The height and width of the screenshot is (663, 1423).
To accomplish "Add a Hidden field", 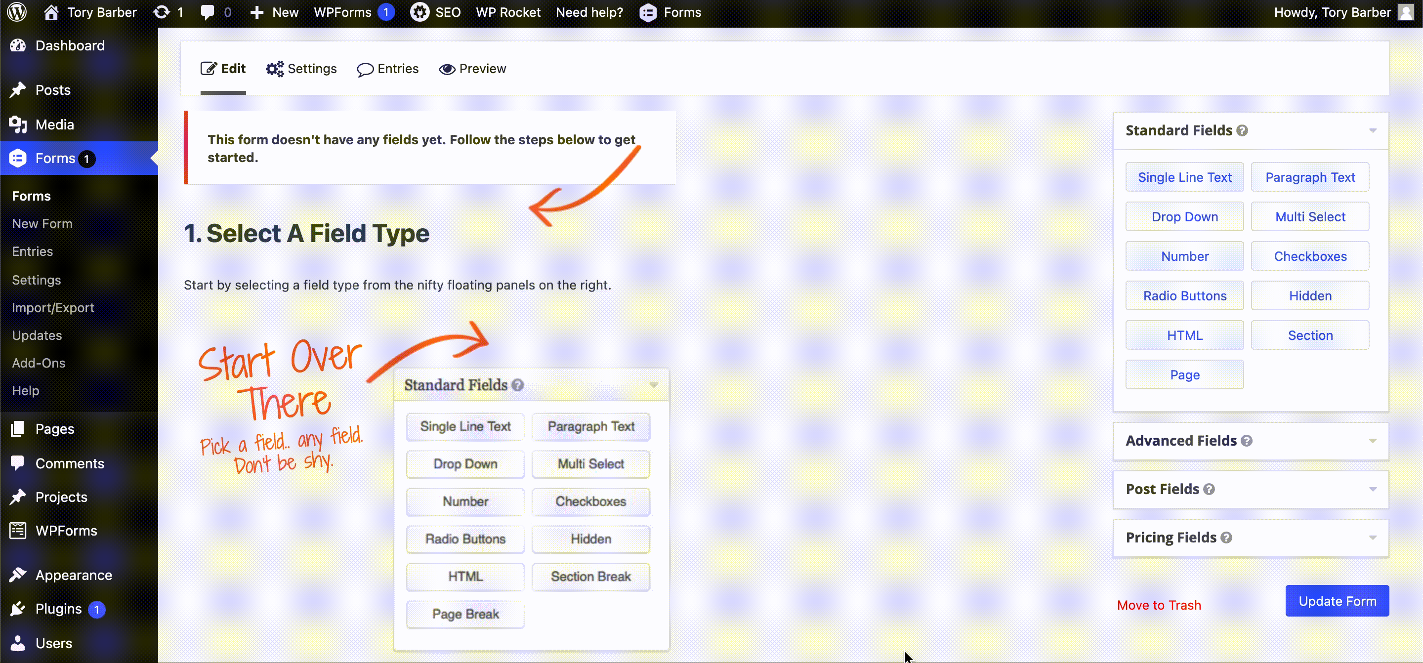I will click(x=1310, y=295).
